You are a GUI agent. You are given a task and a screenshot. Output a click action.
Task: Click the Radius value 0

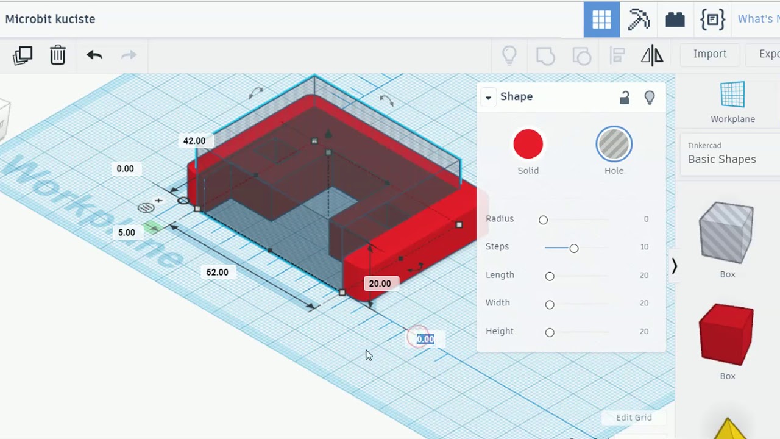pos(646,219)
